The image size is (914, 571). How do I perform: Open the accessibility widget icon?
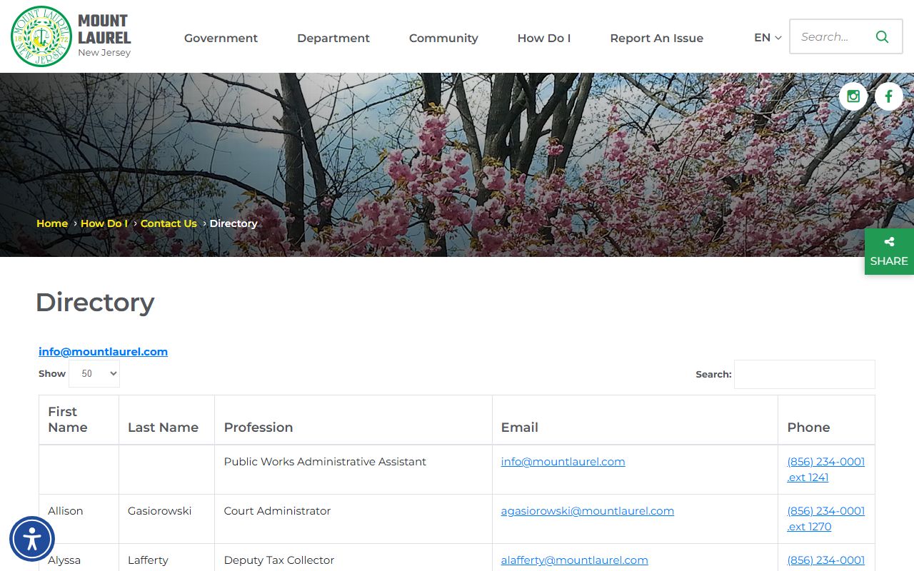coord(32,539)
